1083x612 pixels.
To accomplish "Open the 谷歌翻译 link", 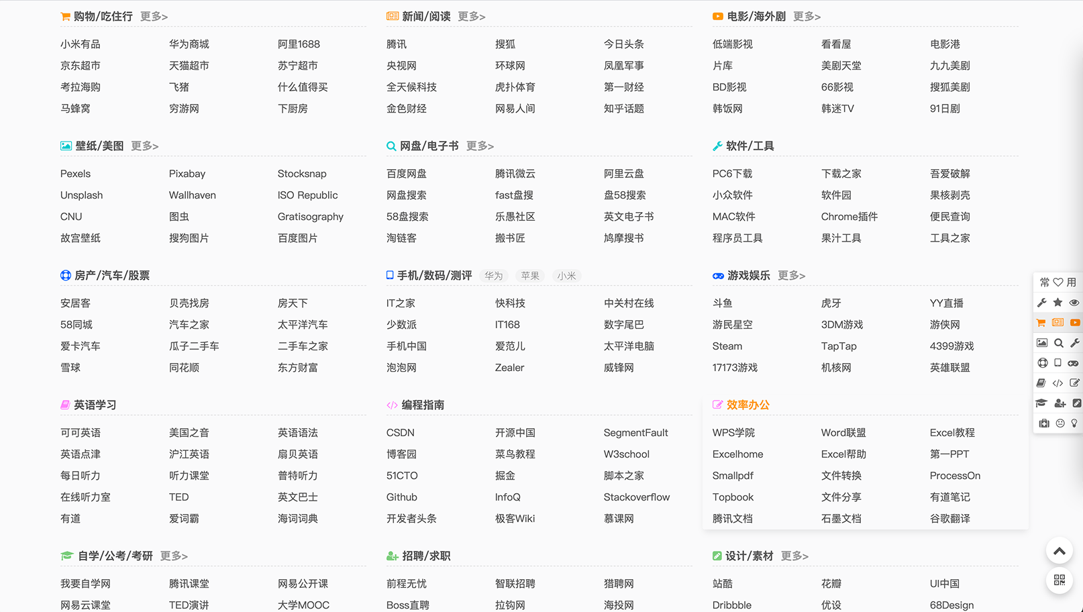I will click(x=950, y=519).
